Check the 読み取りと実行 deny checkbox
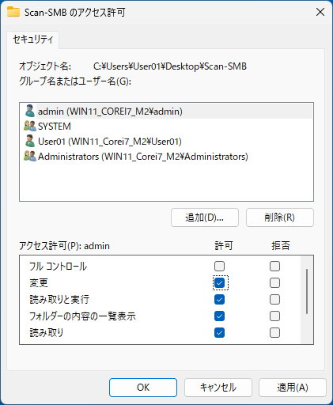Viewport: 333px width, 405px height. pos(274,300)
